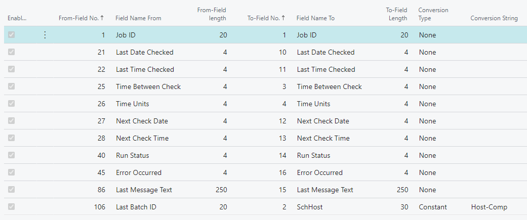Click Time Between Check in Field Name To
Screen dimensions: 527x220
pos(329,86)
